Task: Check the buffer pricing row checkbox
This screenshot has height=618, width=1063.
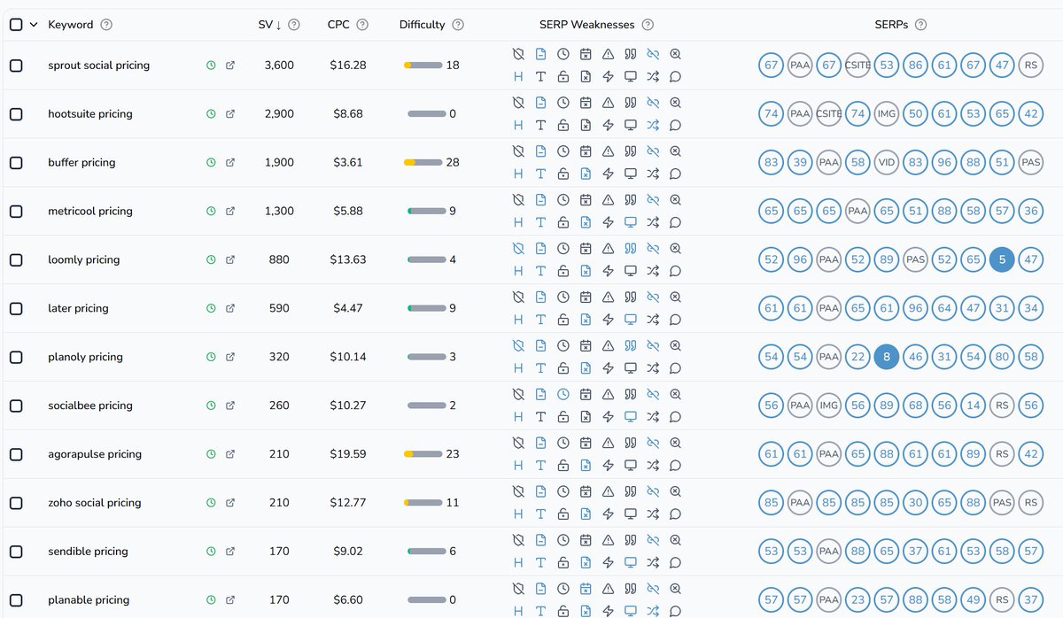Action: (16, 163)
